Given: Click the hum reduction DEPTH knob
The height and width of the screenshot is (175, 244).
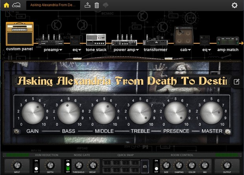Looking at the screenshot, I should [x=50, y=165].
